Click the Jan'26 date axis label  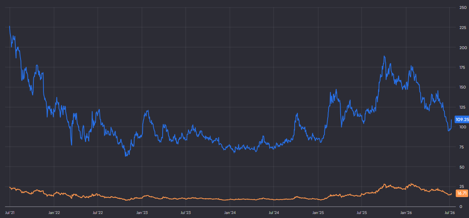click(406, 213)
